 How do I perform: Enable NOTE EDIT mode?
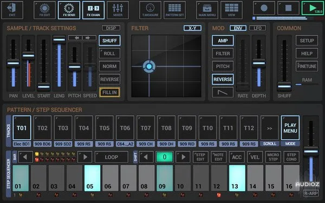[218, 157]
